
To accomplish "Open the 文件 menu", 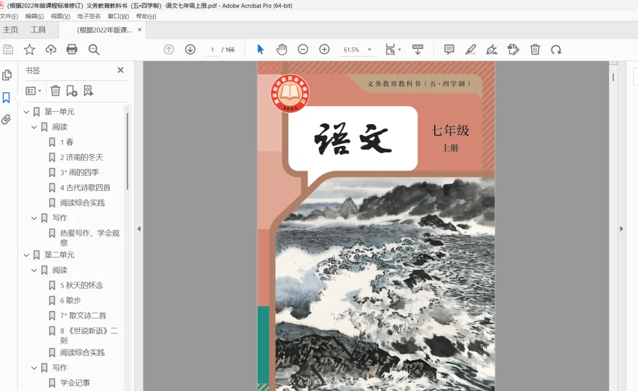I will (x=9, y=17).
